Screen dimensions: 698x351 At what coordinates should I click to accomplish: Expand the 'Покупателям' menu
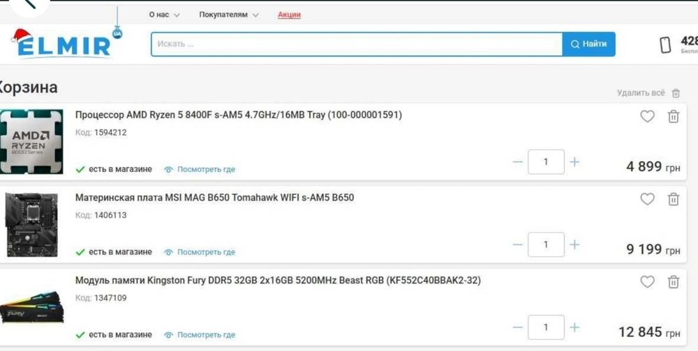(229, 15)
